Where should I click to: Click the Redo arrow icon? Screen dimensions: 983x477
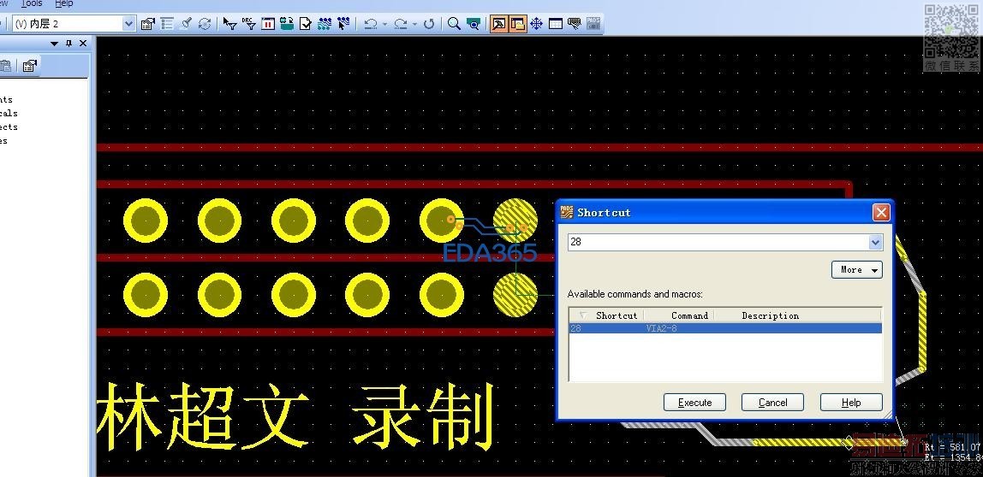[x=402, y=24]
